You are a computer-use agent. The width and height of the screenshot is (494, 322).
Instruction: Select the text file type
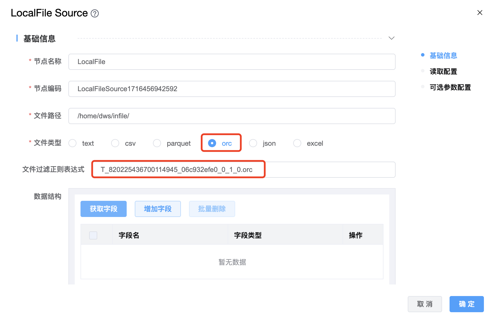click(x=73, y=143)
